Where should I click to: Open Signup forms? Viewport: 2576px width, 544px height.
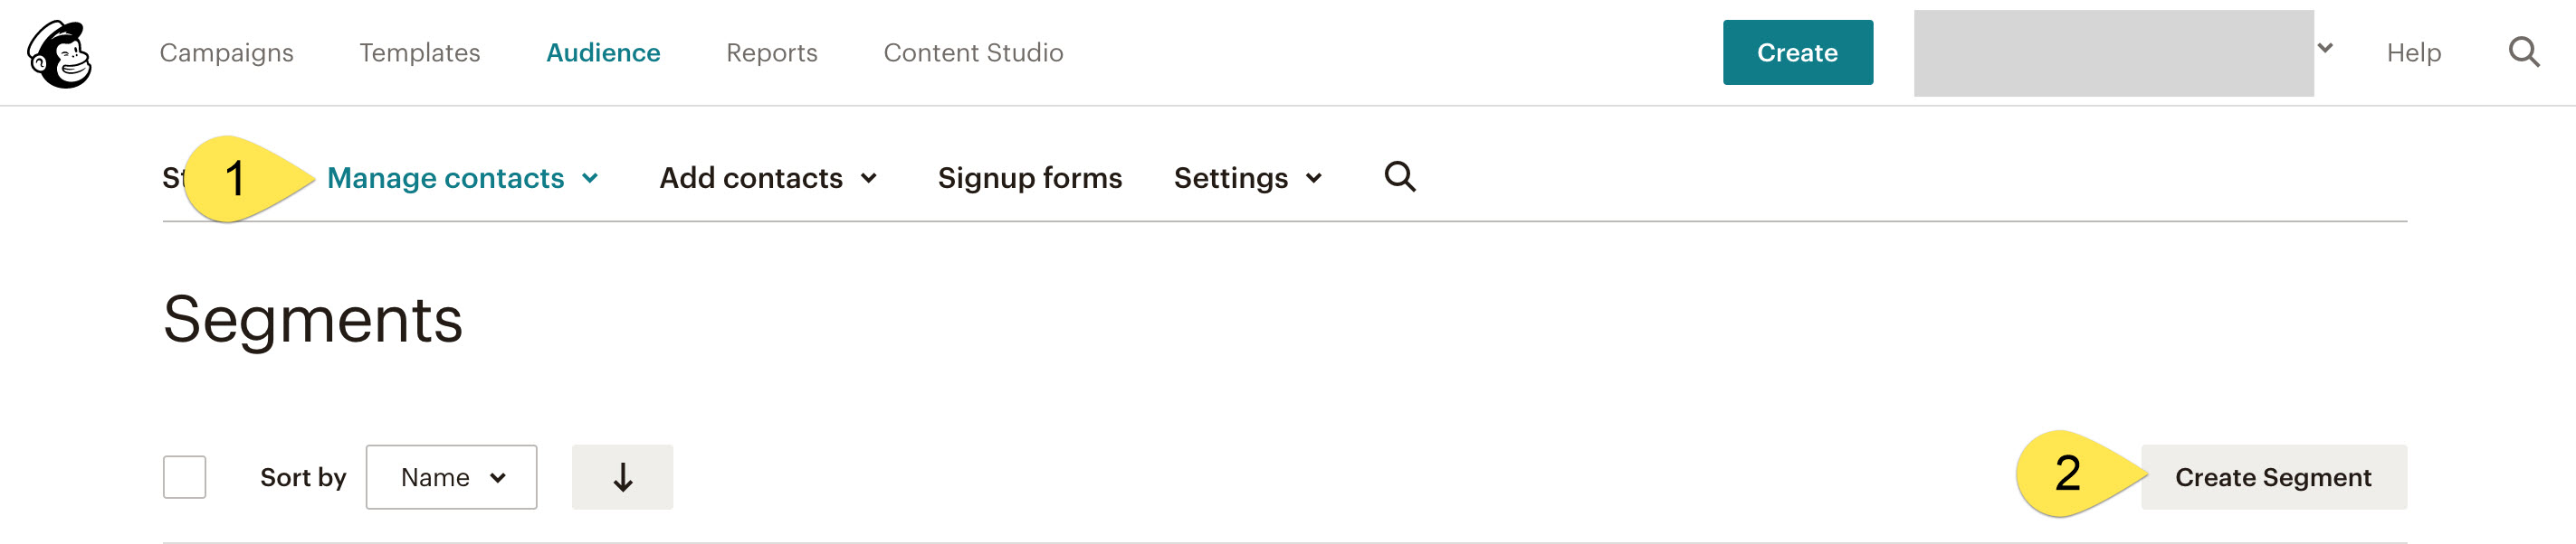(1029, 178)
